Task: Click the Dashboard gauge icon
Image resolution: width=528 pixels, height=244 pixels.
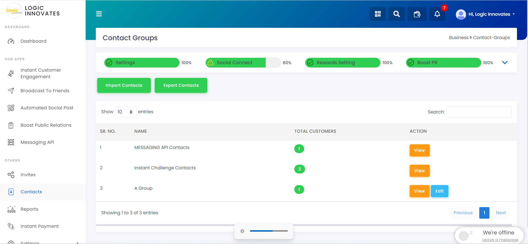Action: coord(11,41)
